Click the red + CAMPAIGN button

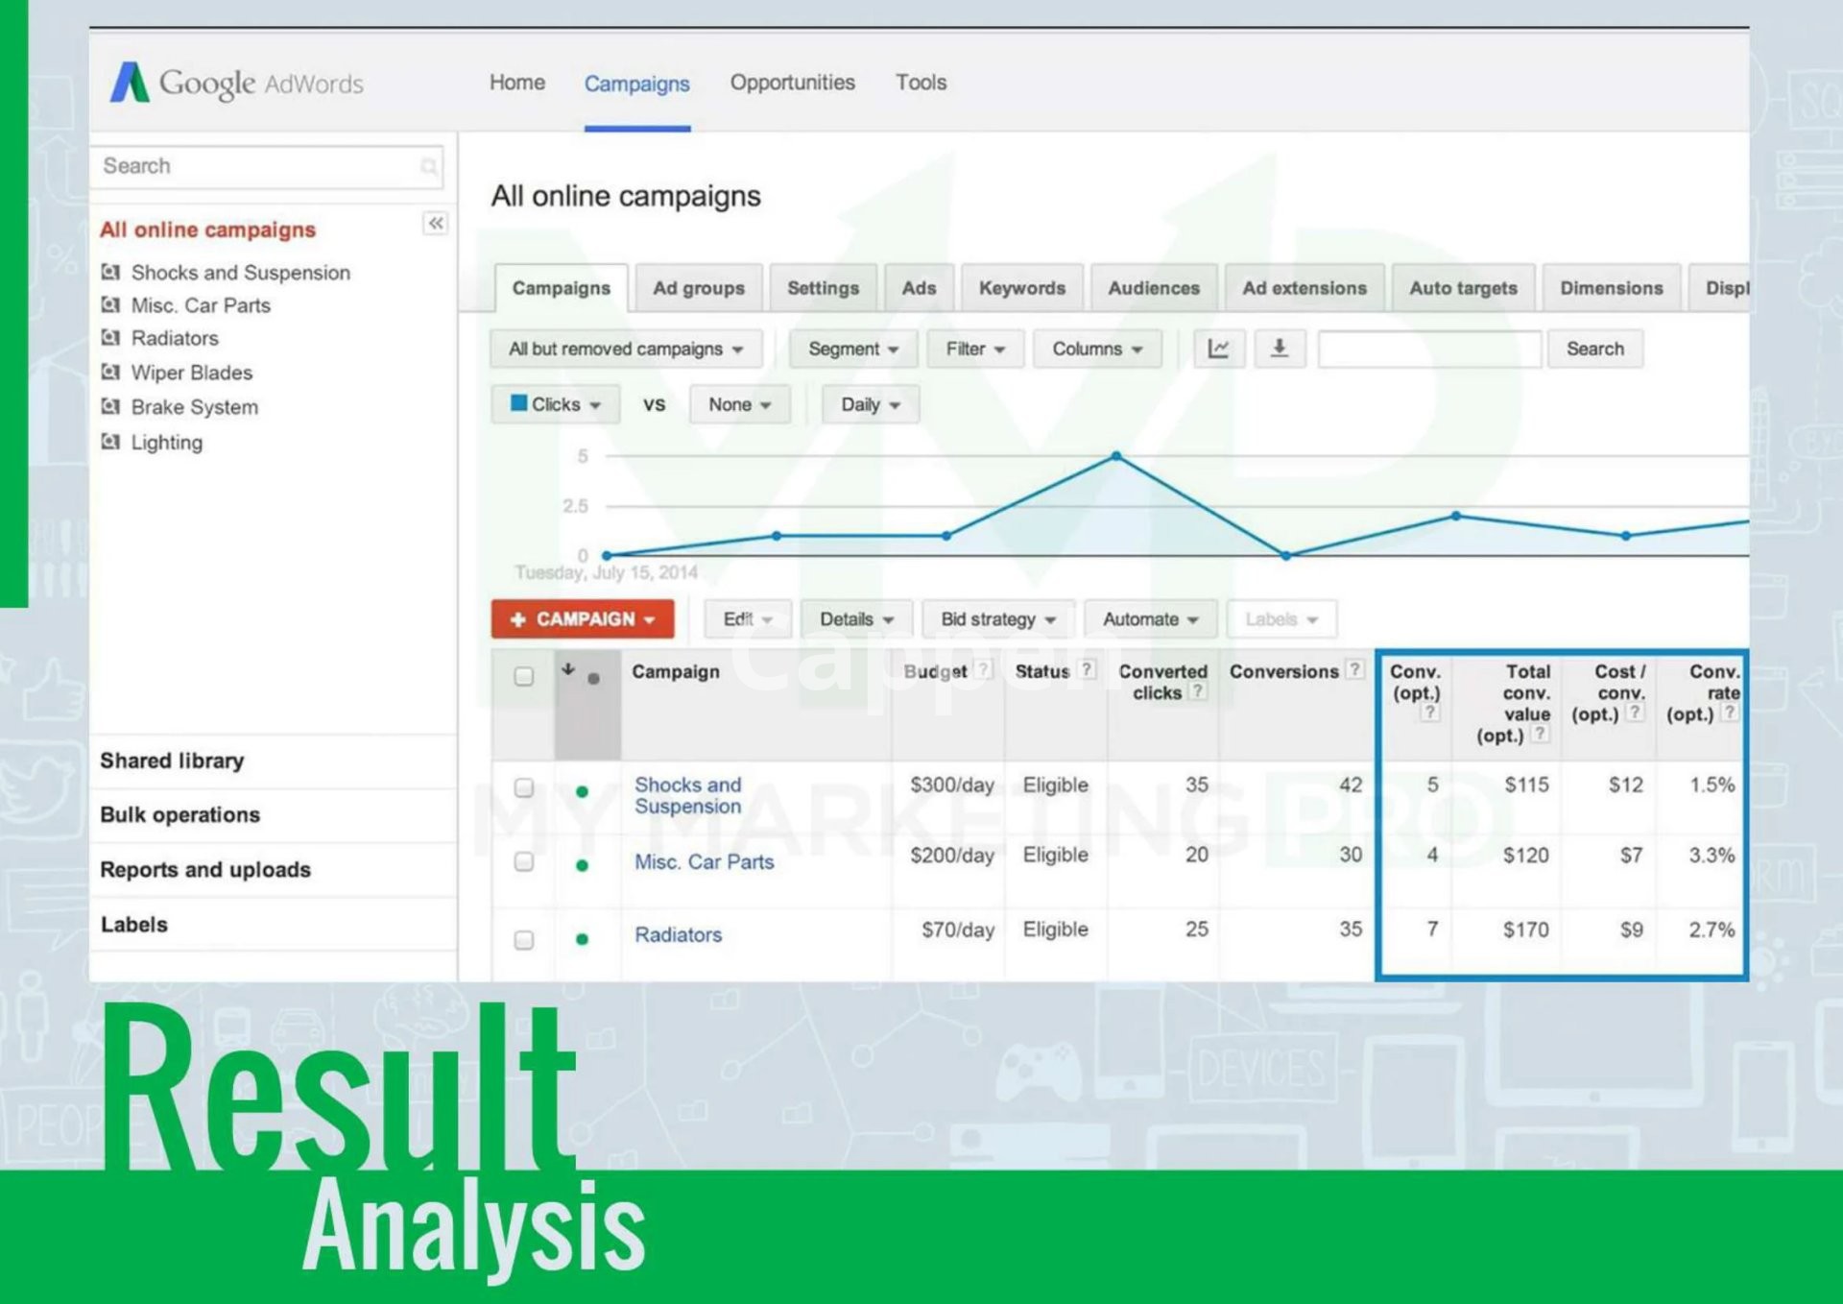tap(582, 619)
